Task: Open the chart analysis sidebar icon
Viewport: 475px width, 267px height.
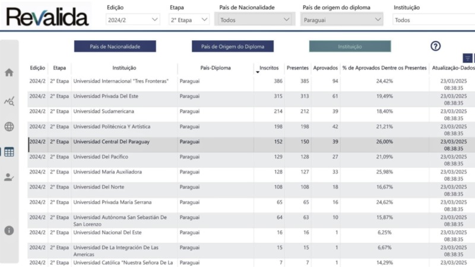Action: click(9, 101)
